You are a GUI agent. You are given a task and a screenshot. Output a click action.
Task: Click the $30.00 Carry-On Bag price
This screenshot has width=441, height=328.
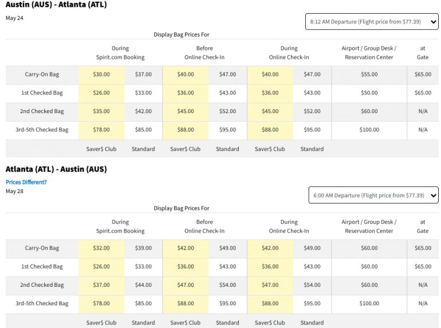(101, 74)
